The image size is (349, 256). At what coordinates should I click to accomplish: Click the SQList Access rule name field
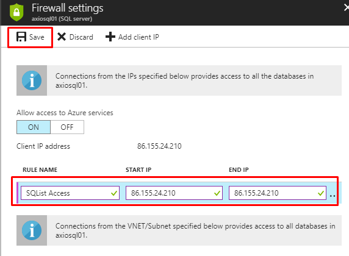click(70, 193)
